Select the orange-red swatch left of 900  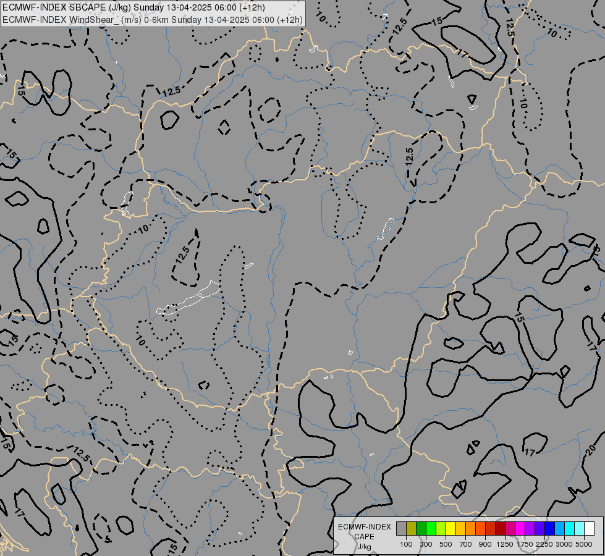click(x=480, y=529)
